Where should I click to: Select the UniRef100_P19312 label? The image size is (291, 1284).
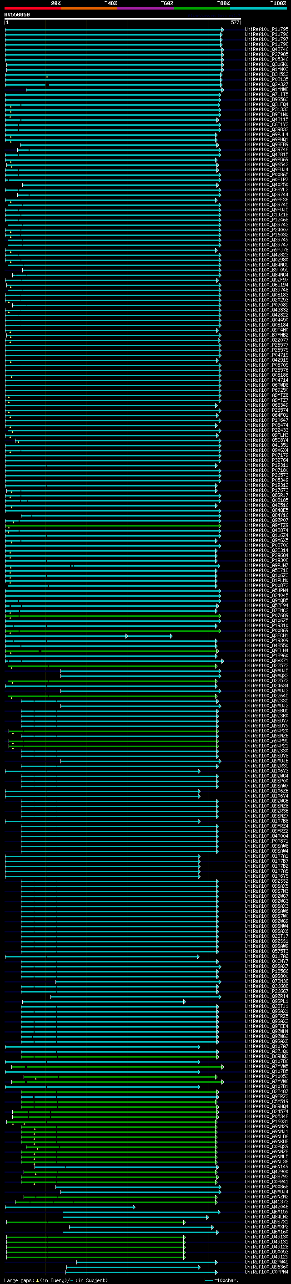(266, 486)
